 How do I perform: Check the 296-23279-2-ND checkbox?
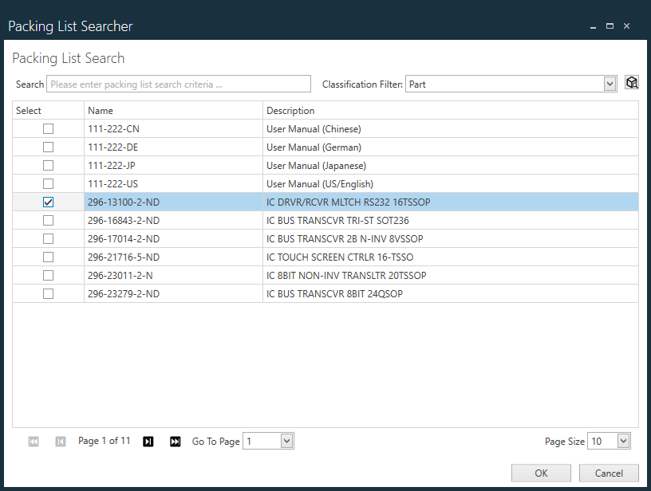(x=48, y=293)
